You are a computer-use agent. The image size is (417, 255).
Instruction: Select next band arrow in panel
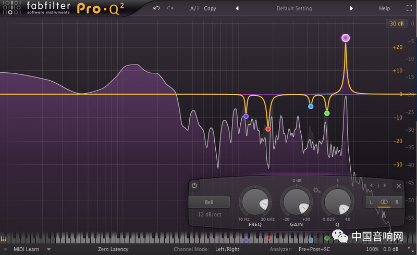click(x=385, y=185)
